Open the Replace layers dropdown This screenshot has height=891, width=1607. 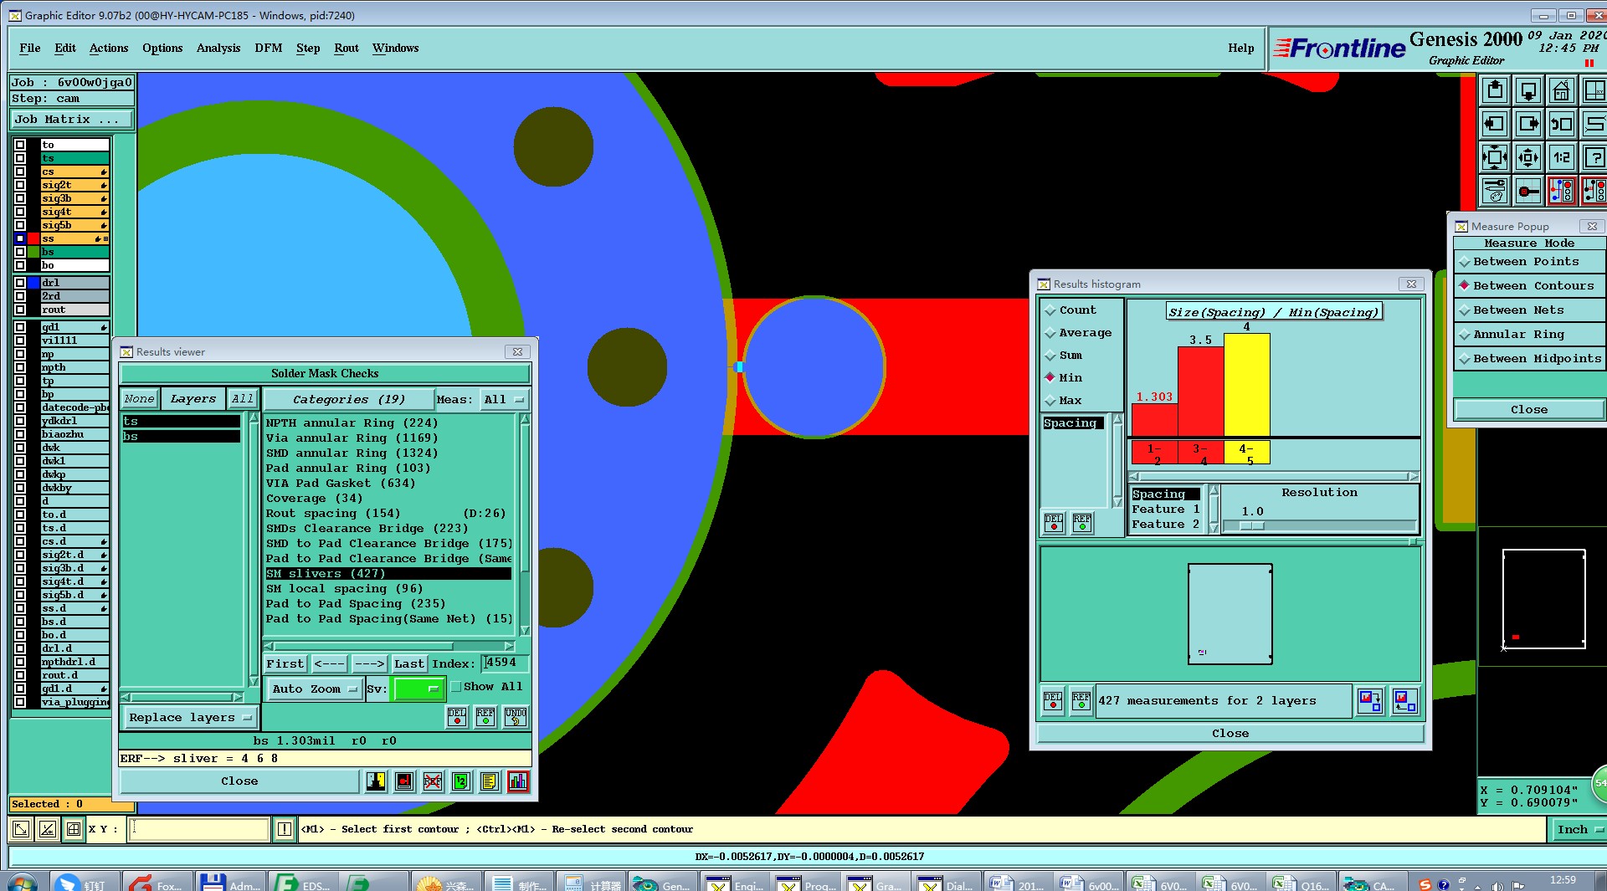(x=190, y=718)
